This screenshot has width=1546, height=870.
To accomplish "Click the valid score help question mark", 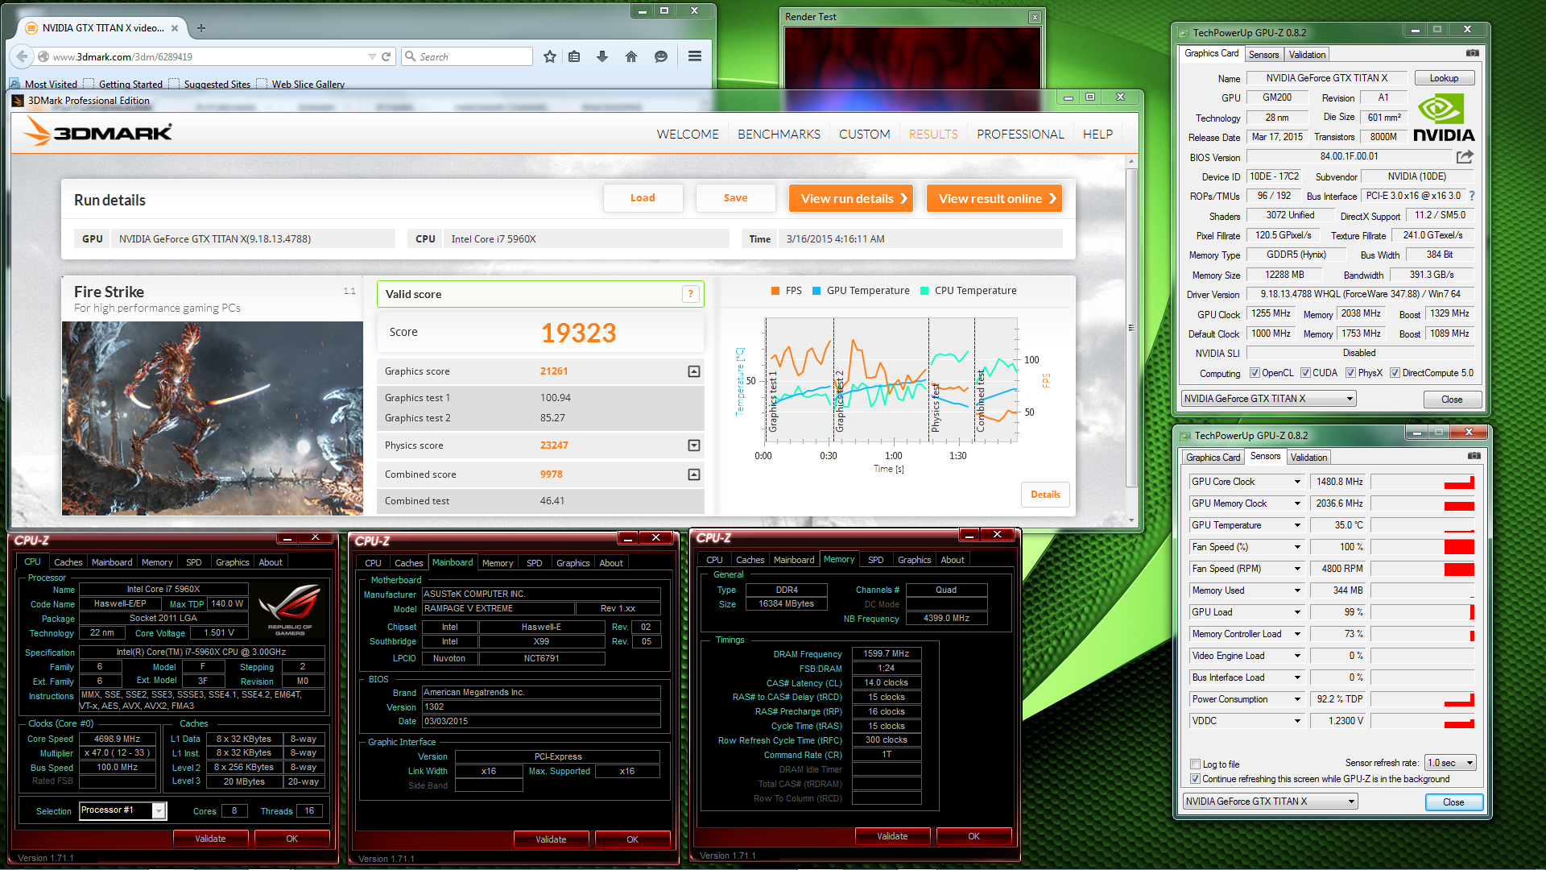I will pos(690,294).
